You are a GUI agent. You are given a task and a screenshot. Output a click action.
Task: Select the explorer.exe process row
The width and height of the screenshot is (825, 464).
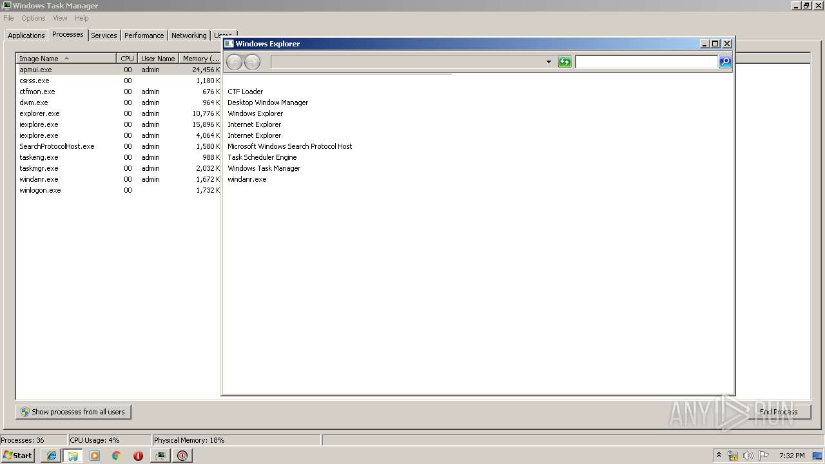pos(119,113)
